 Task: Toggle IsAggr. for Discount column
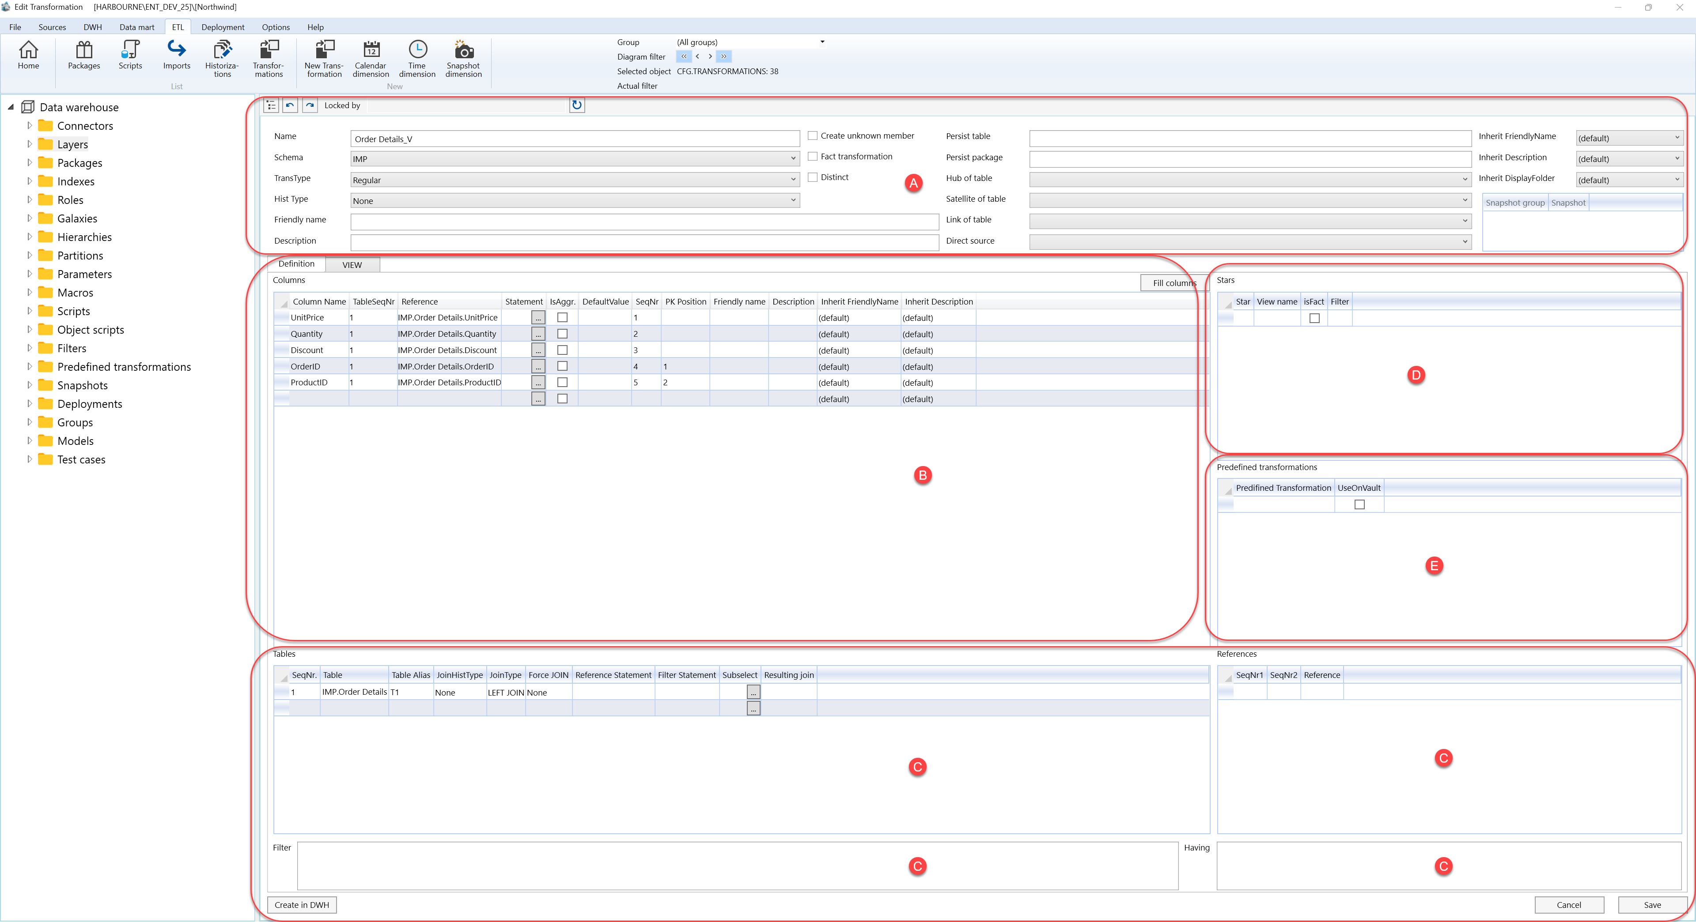(x=562, y=350)
